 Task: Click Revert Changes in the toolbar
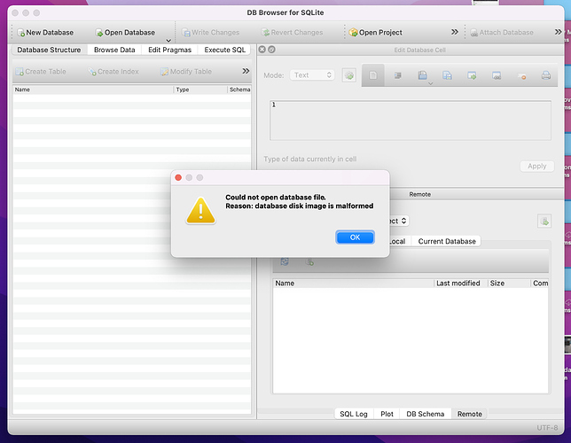coord(292,33)
